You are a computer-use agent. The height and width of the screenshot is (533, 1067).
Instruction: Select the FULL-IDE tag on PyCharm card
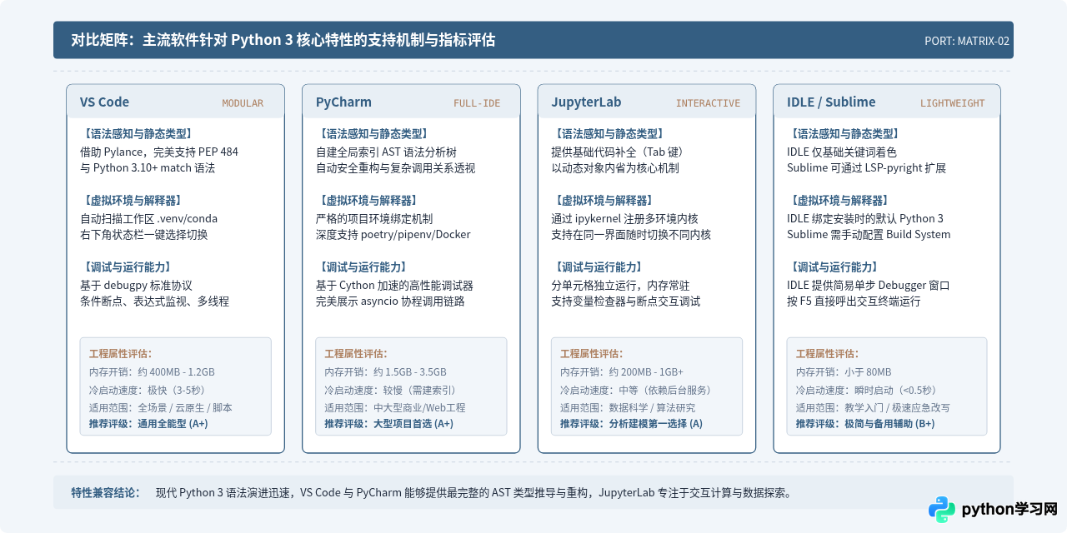[477, 103]
